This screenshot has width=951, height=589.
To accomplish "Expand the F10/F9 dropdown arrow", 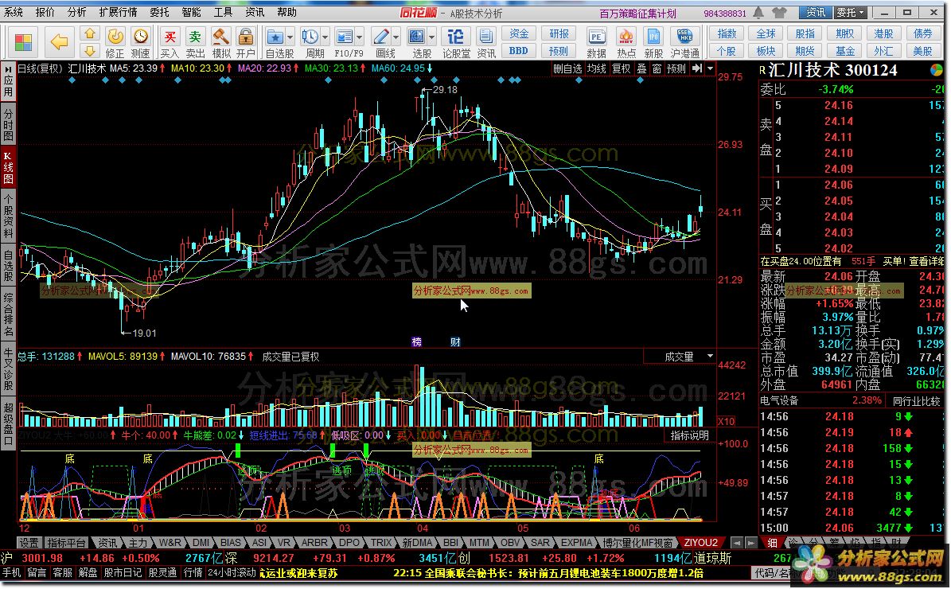I will pos(359,37).
